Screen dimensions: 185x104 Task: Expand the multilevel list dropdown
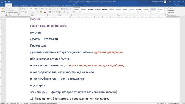click(x=59, y=9)
